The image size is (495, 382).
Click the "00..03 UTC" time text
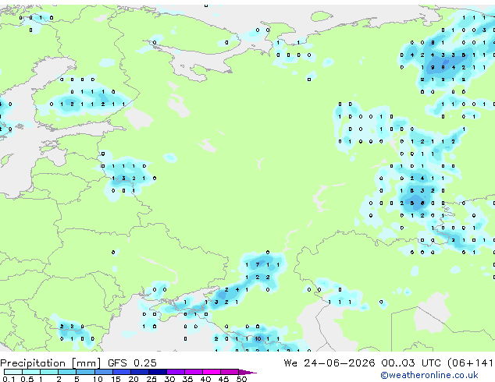pyautogui.click(x=411, y=363)
